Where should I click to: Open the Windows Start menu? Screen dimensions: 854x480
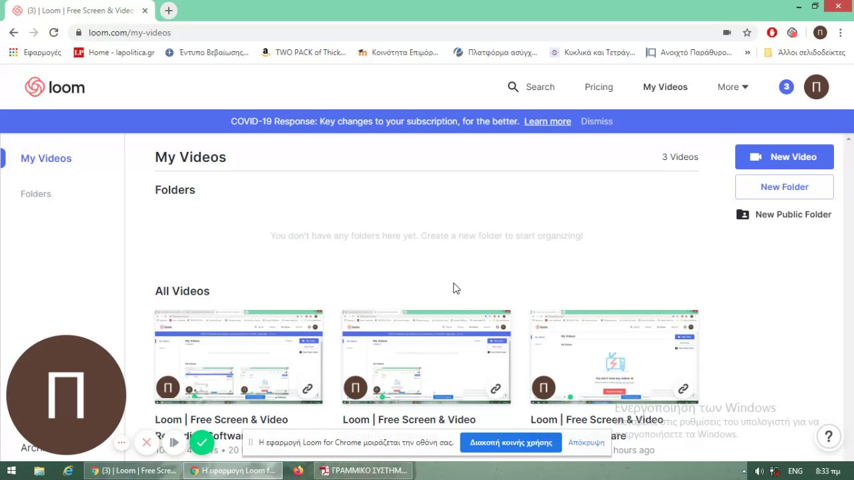[11, 470]
